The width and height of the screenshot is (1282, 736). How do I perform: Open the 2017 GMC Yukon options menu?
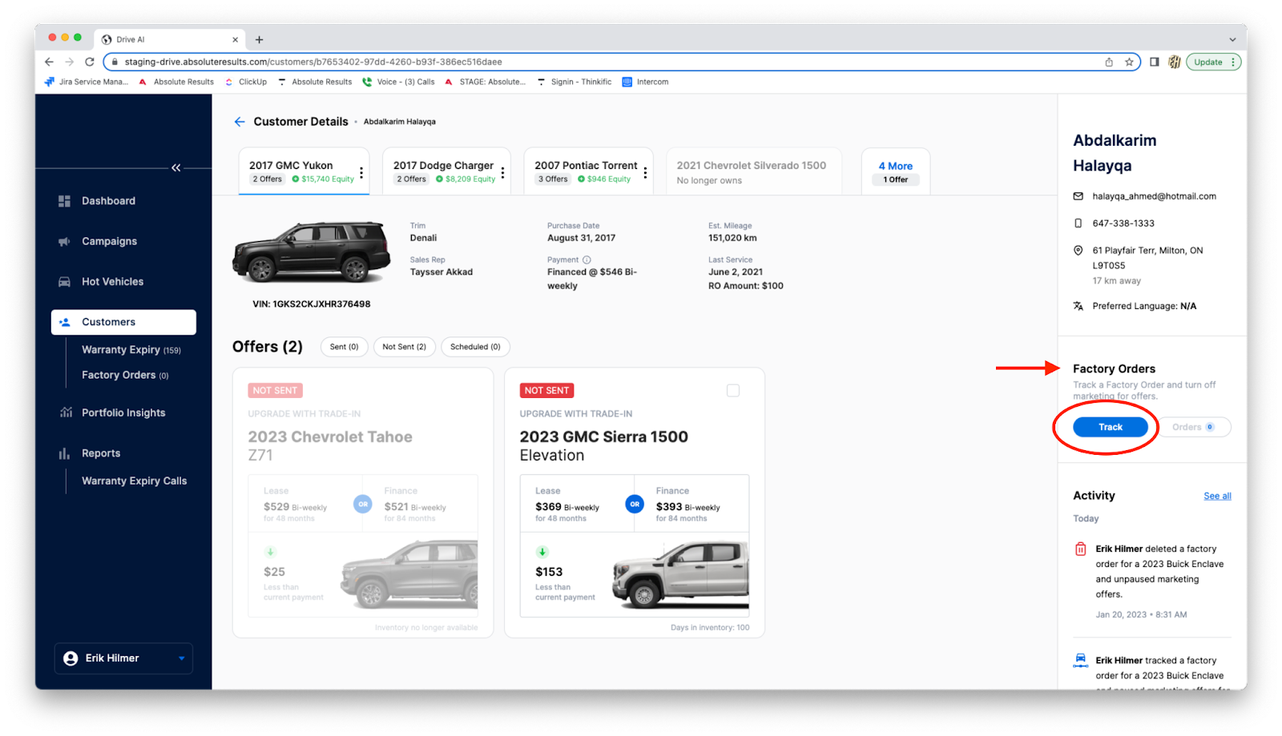(x=361, y=172)
